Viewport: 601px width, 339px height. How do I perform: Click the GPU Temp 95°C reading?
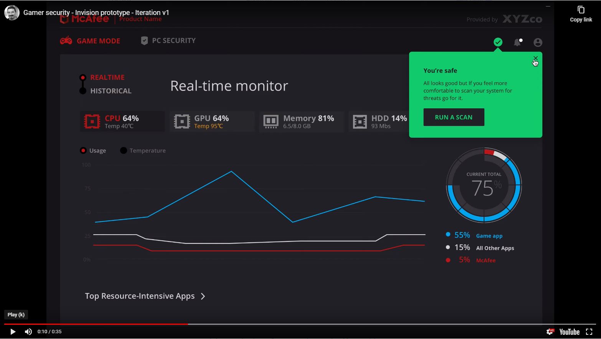pyautogui.click(x=208, y=126)
